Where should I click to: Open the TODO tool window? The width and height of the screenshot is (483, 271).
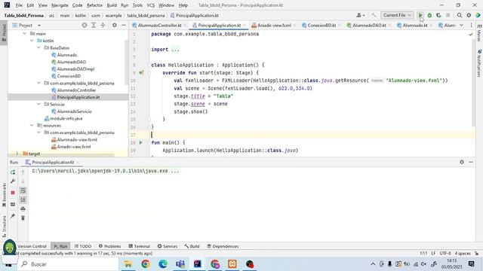coord(82,246)
